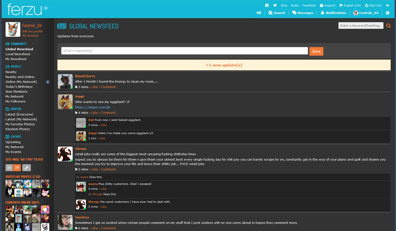This screenshot has width=396, height=231.
Task: Open the My Type filter wrench settings
Action: tap(26, 168)
